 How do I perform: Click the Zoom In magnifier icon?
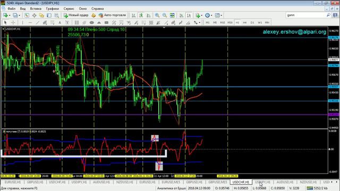click(157, 15)
